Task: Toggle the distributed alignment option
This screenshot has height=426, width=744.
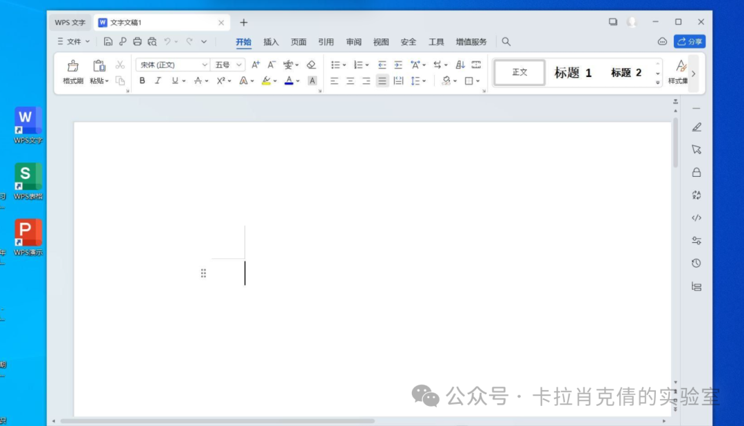Action: (398, 81)
